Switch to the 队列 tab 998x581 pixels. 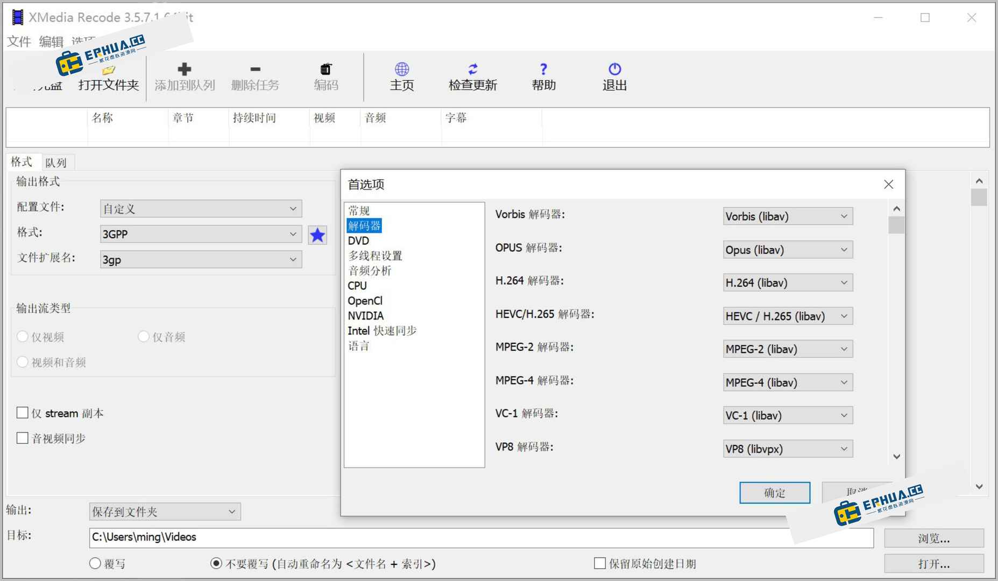pos(56,162)
